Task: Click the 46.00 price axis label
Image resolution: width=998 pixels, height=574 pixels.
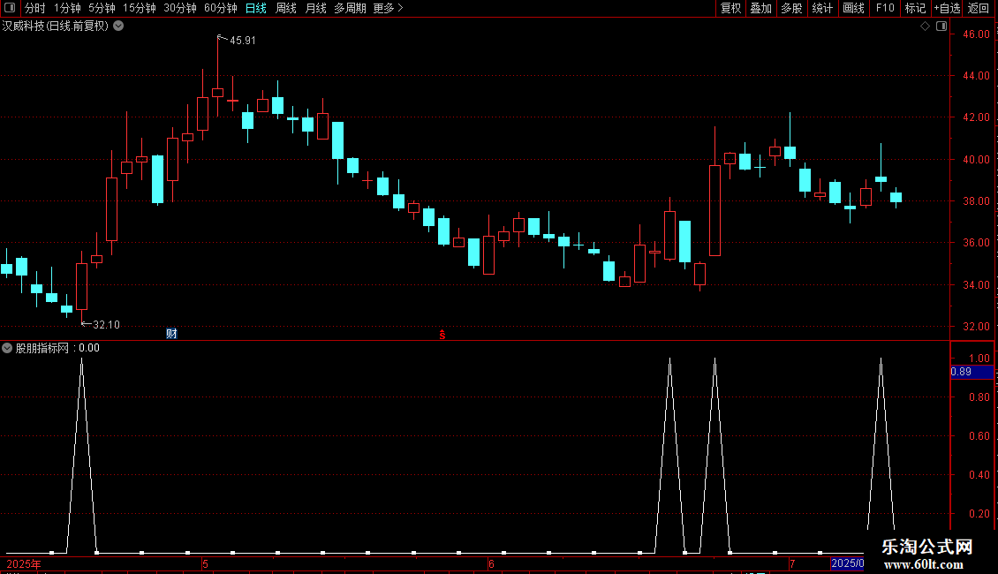Action: click(976, 34)
